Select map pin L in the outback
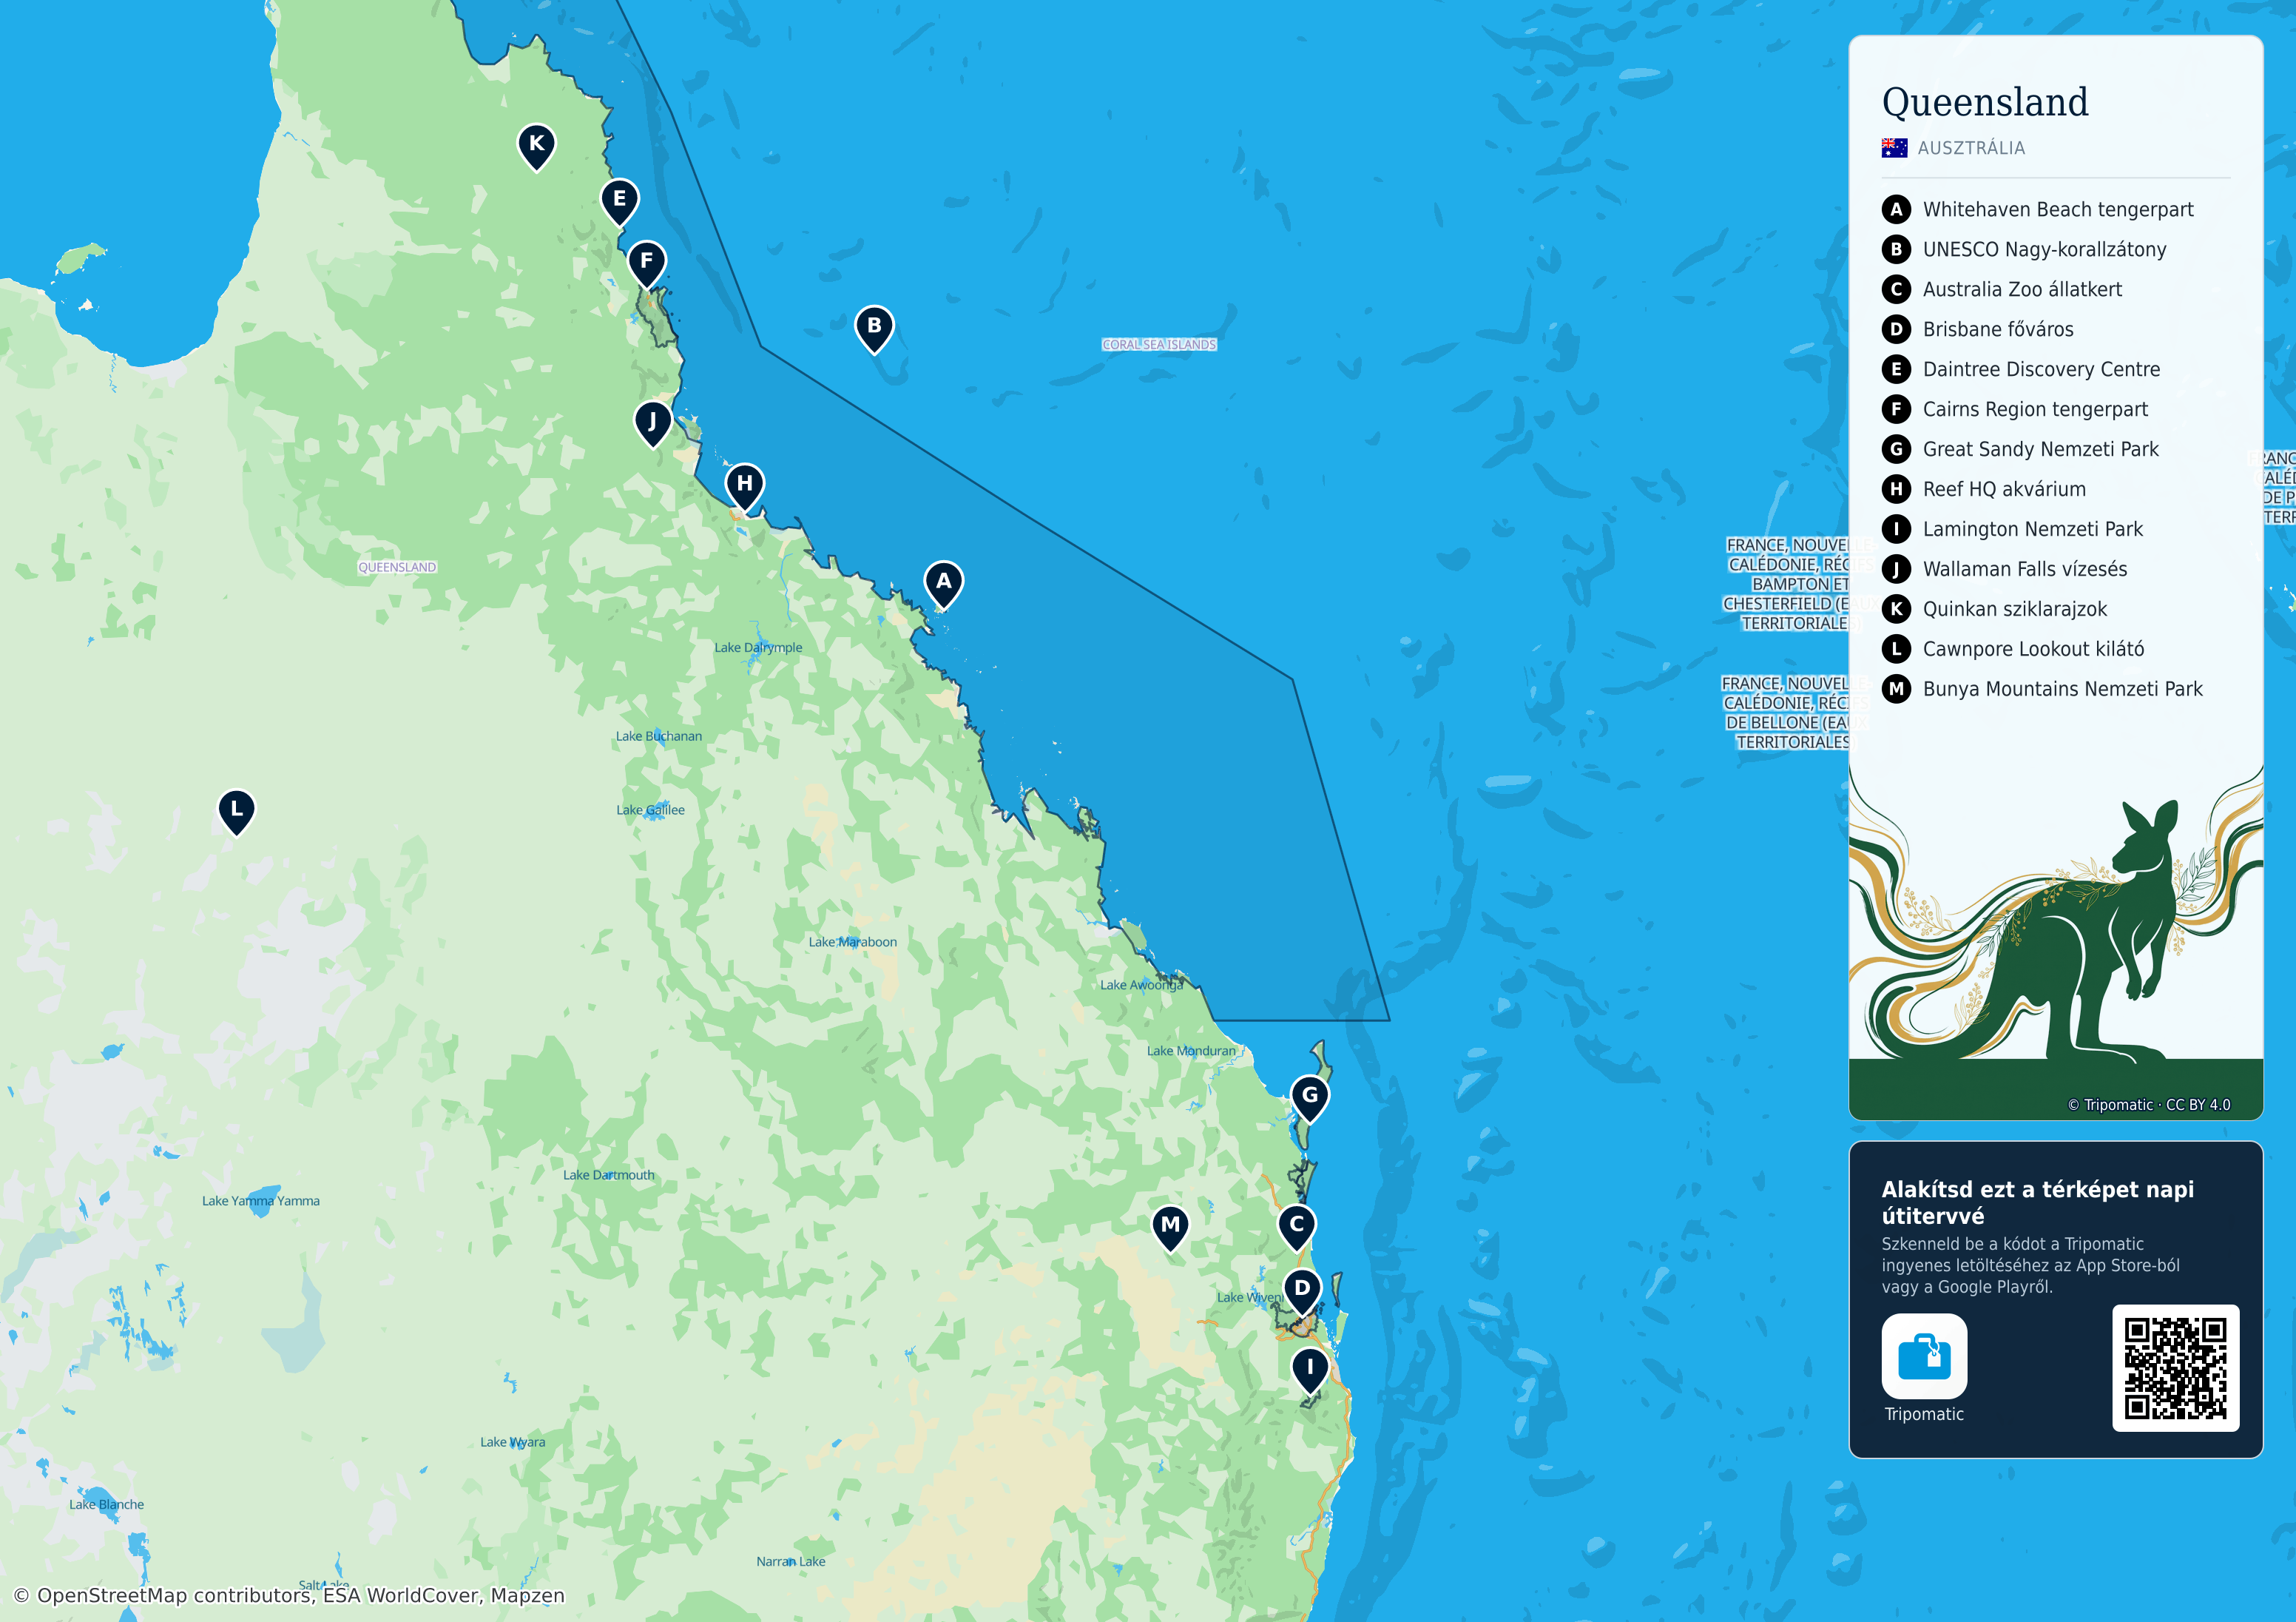The width and height of the screenshot is (2296, 1622). tap(236, 812)
